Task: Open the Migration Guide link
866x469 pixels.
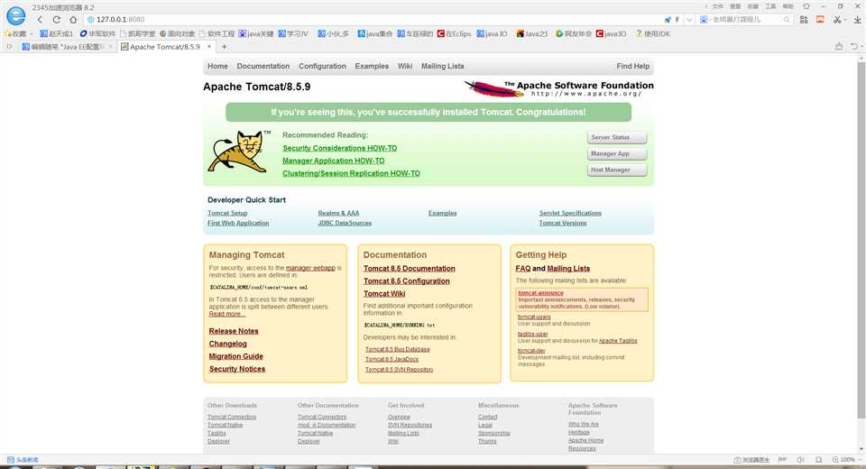Action: click(235, 356)
